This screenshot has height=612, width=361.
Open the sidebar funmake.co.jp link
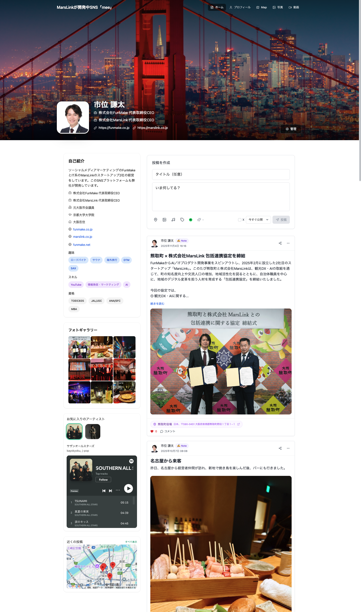[83, 229]
